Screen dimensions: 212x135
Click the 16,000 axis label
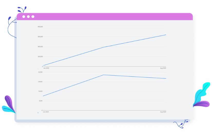40,91
